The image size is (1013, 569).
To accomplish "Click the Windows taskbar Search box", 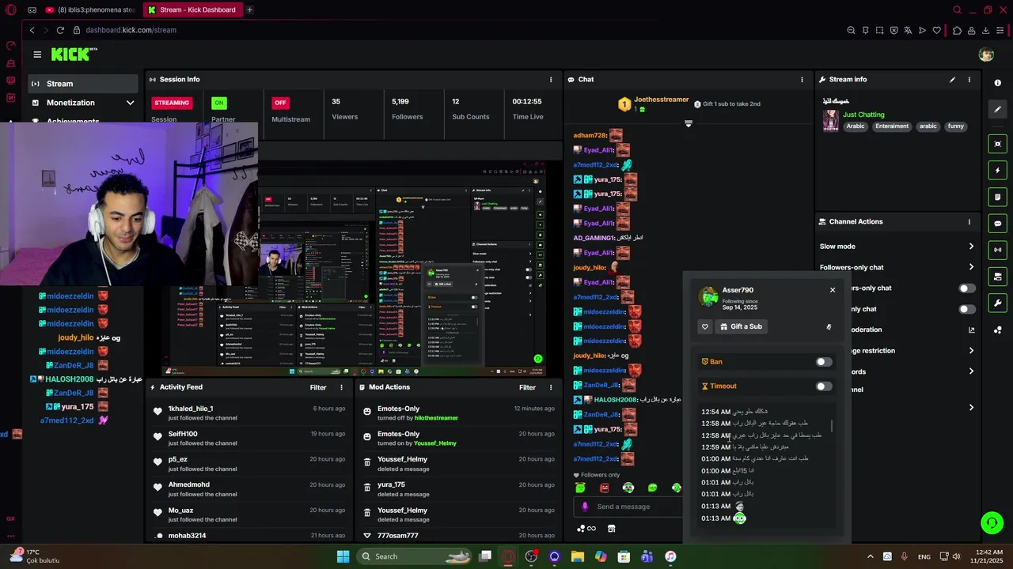I will point(414,556).
